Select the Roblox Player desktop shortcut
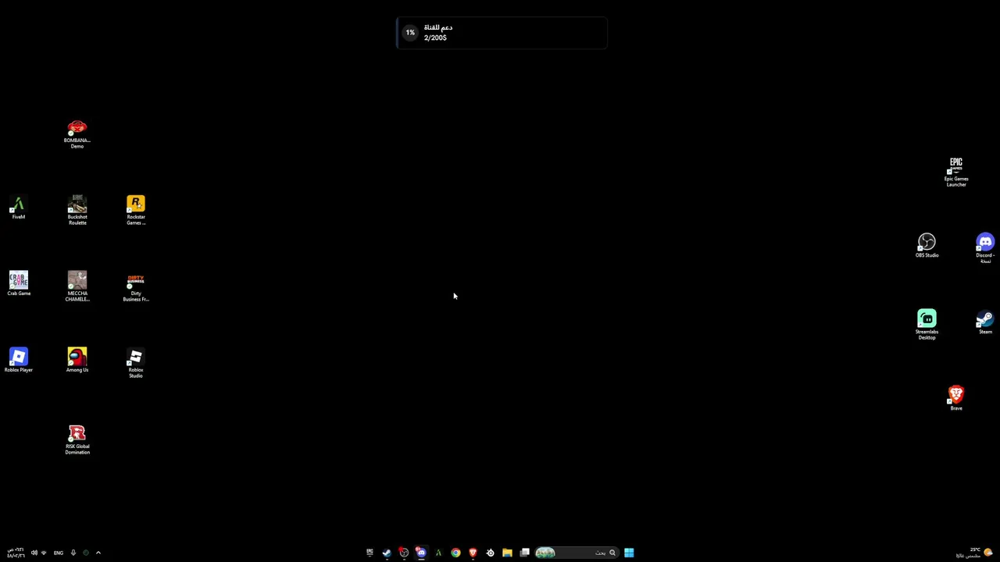The width and height of the screenshot is (1000, 562). (19, 361)
